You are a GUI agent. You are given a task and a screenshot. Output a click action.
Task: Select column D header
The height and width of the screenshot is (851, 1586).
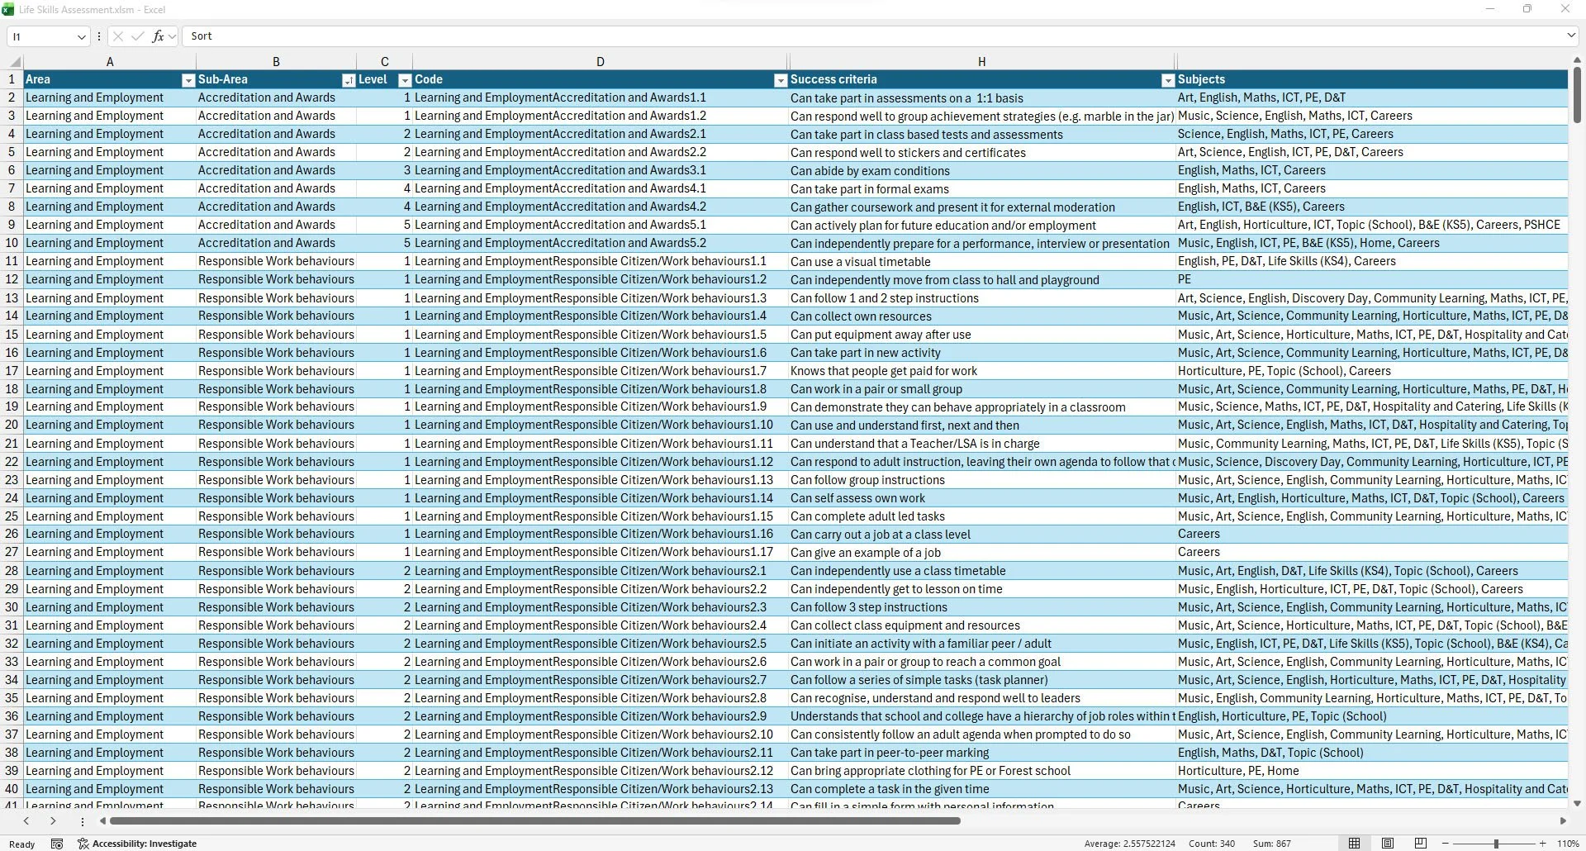click(x=600, y=62)
